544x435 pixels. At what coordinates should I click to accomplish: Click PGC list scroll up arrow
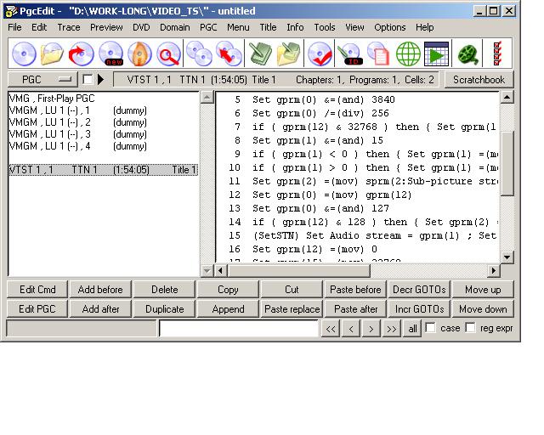tap(207, 98)
